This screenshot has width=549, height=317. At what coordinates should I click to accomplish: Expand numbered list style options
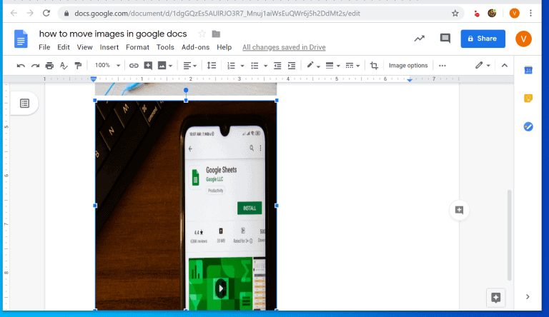242,66
